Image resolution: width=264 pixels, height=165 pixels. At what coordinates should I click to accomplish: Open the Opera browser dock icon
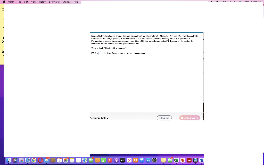[x=40, y=160]
